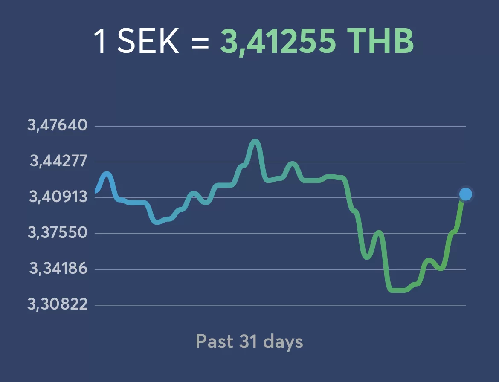Image resolution: width=499 pixels, height=382 pixels.
Task: Select the 3,37550 y-axis label
Action: point(58,233)
